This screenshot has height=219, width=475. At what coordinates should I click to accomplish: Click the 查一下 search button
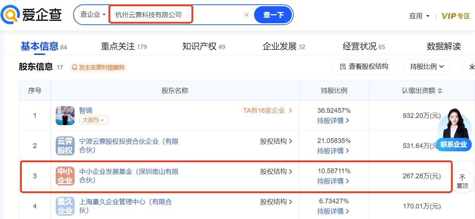tap(273, 15)
